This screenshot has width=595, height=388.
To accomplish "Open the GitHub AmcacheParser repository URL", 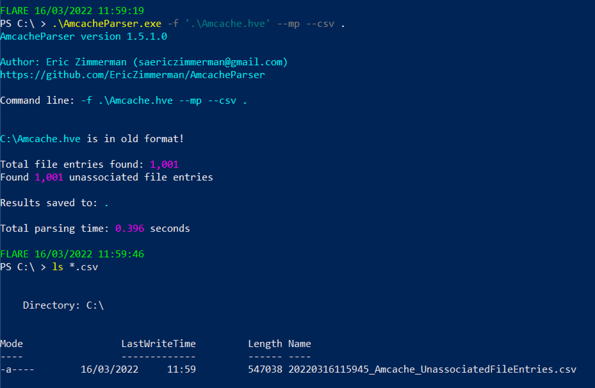I will (132, 75).
